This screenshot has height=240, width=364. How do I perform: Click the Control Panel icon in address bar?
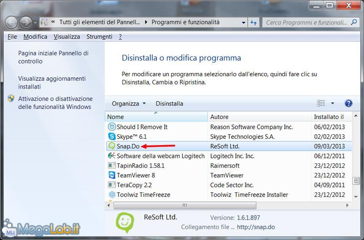pyautogui.click(x=44, y=22)
